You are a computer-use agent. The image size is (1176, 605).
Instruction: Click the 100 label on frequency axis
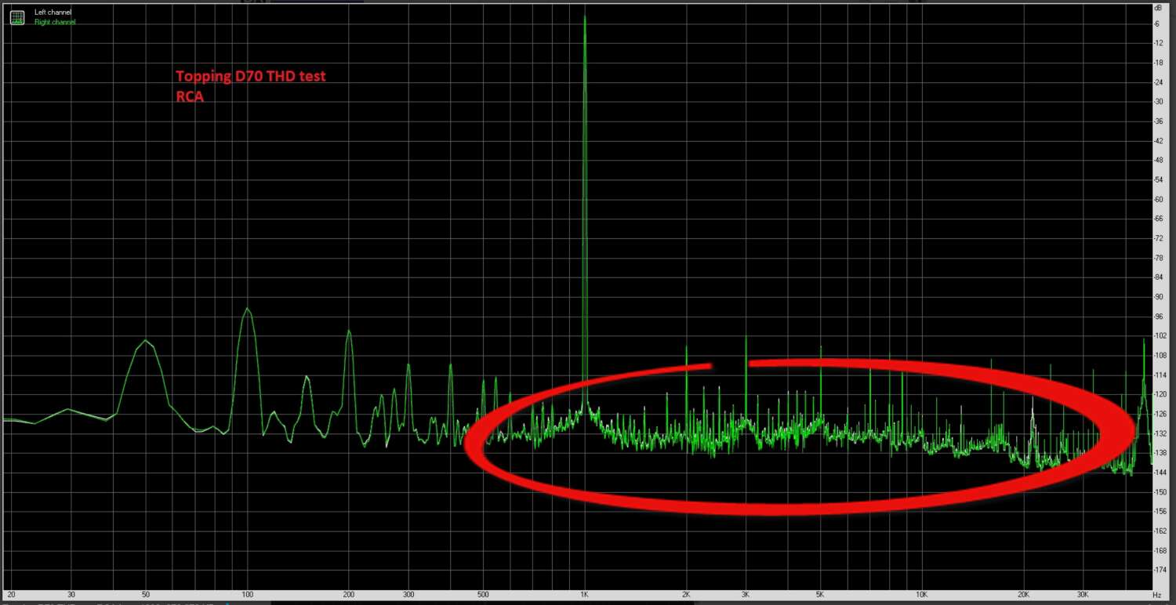248,594
